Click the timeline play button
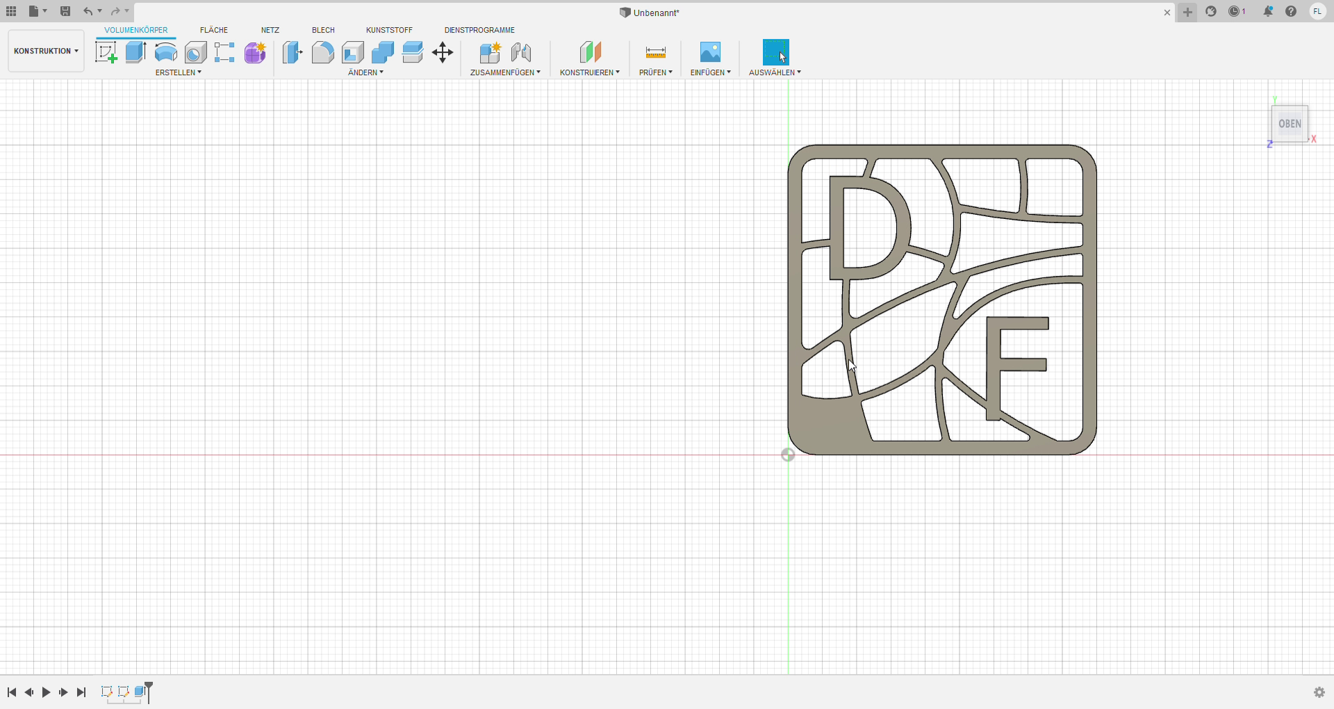 (x=47, y=692)
